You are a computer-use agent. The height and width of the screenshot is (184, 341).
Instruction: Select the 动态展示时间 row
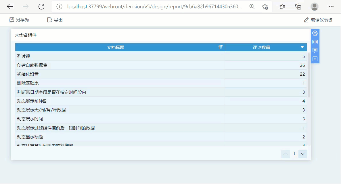tap(161, 119)
